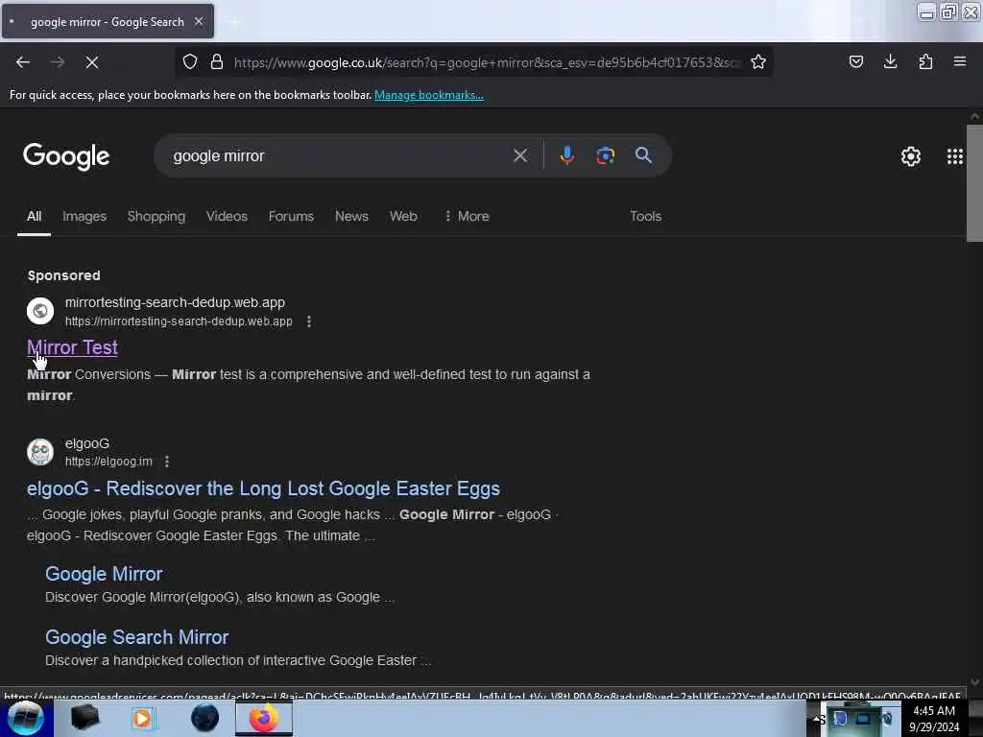Click Manage bookmarks link
This screenshot has height=737, width=983.
click(x=429, y=95)
